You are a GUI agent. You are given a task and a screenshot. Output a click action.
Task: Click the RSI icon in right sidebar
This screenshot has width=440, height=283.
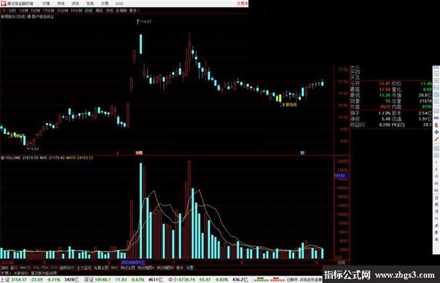[x=436, y=118]
